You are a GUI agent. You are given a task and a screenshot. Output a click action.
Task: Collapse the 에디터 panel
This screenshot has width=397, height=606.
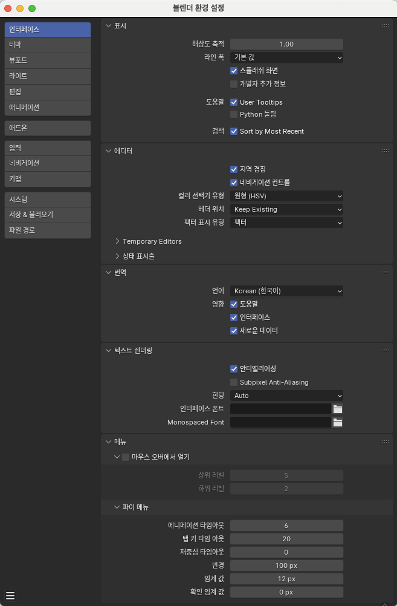pos(108,151)
